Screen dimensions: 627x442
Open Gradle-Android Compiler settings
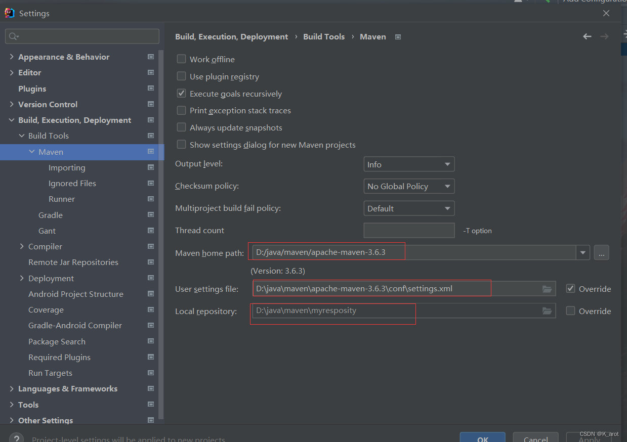pos(75,326)
